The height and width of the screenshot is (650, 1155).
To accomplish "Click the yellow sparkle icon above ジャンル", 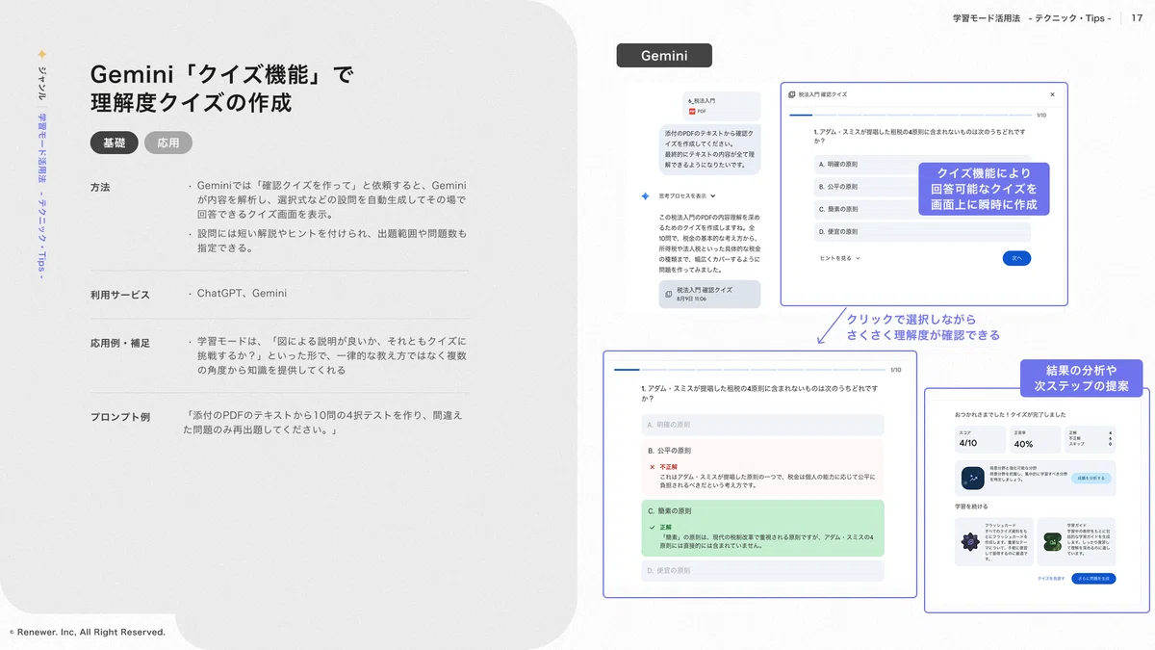I will click(41, 54).
